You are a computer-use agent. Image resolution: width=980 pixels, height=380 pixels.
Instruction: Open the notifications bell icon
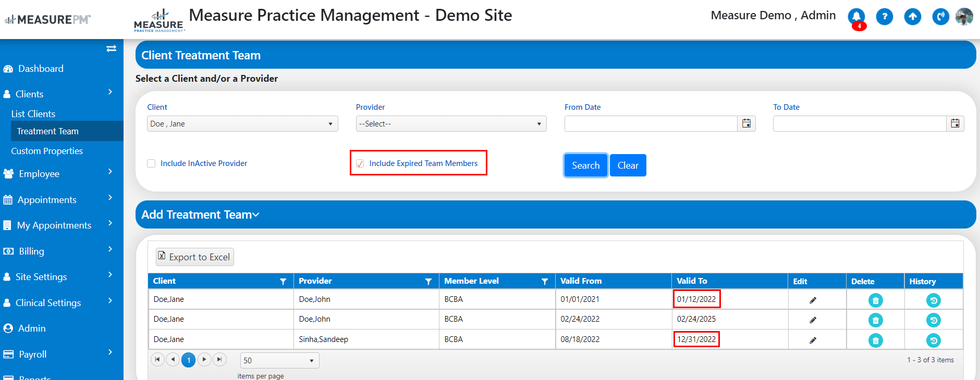[x=856, y=17]
